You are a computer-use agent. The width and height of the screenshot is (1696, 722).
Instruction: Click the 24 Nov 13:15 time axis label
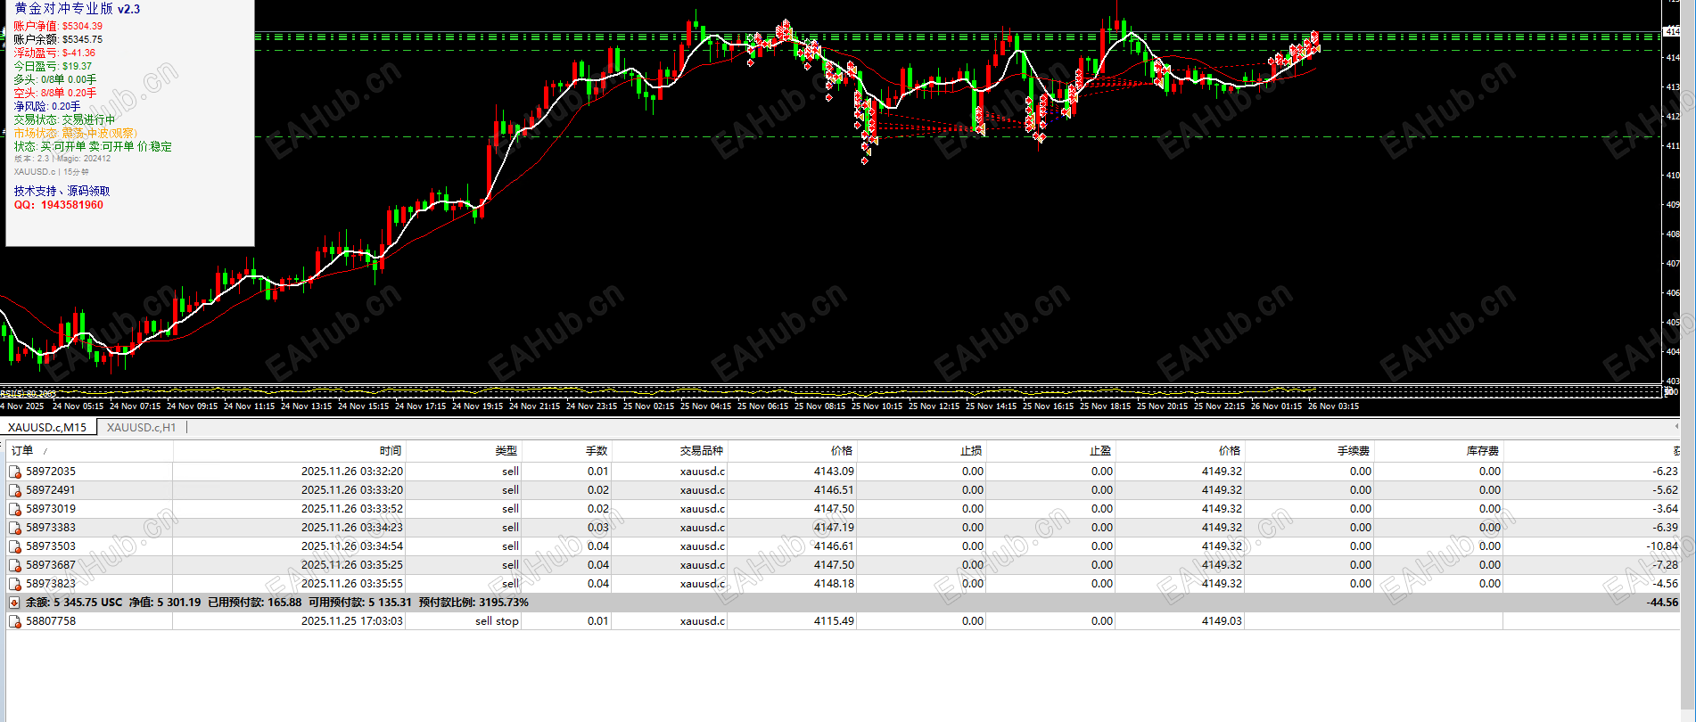306,406
